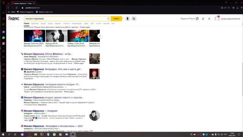This screenshot has width=243, height=137.
Task: Open Instagram result round profile photo
Action: point(95,115)
